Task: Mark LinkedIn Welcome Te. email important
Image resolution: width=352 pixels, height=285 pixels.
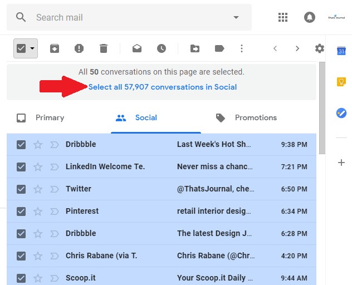Action: [x=55, y=167]
